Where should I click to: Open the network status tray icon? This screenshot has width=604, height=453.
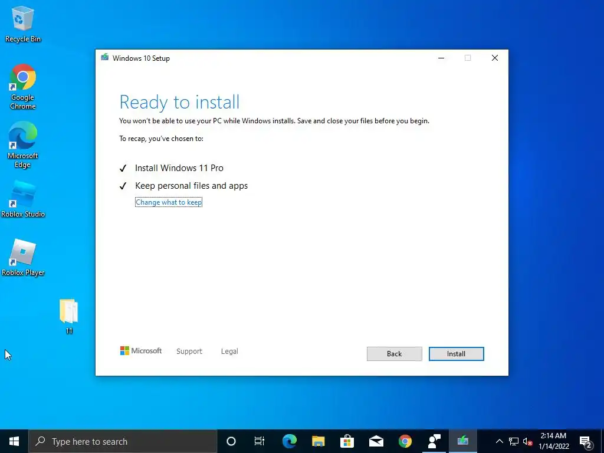pyautogui.click(x=514, y=441)
